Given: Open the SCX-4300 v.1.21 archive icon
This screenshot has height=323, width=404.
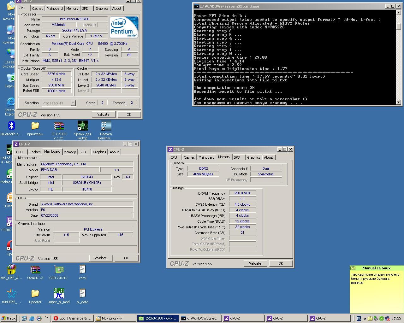Looking at the screenshot, I should tap(59, 126).
